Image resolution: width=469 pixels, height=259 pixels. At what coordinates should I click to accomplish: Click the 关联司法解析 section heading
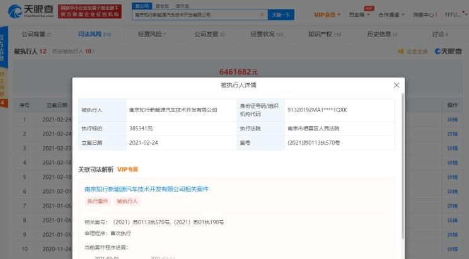pos(96,170)
